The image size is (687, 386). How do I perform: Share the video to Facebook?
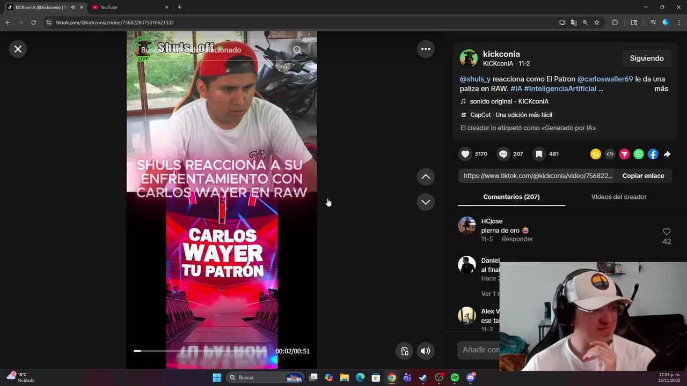(x=653, y=154)
